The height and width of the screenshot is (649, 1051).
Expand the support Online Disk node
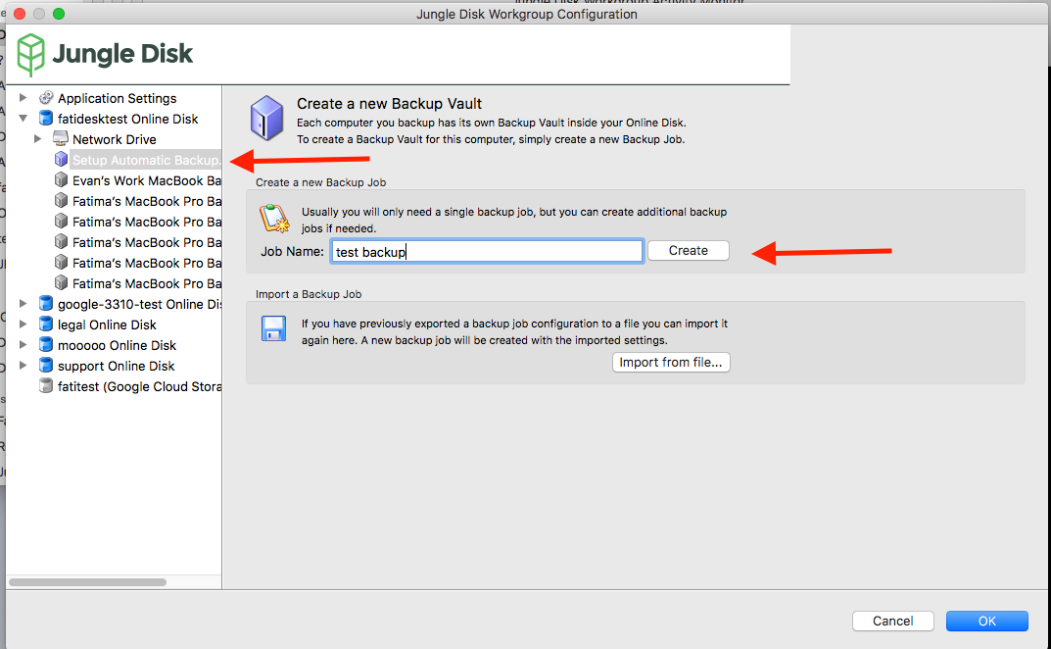(23, 365)
